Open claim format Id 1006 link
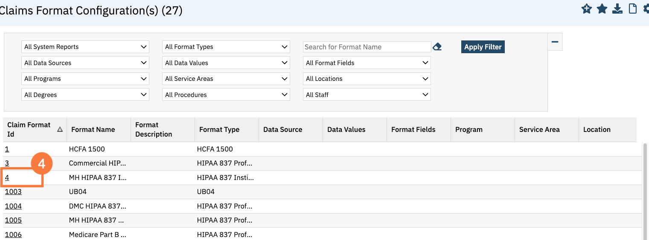 click(x=13, y=234)
